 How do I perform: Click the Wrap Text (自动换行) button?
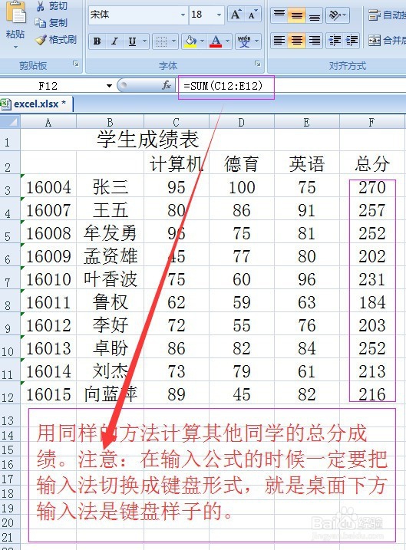point(387,15)
